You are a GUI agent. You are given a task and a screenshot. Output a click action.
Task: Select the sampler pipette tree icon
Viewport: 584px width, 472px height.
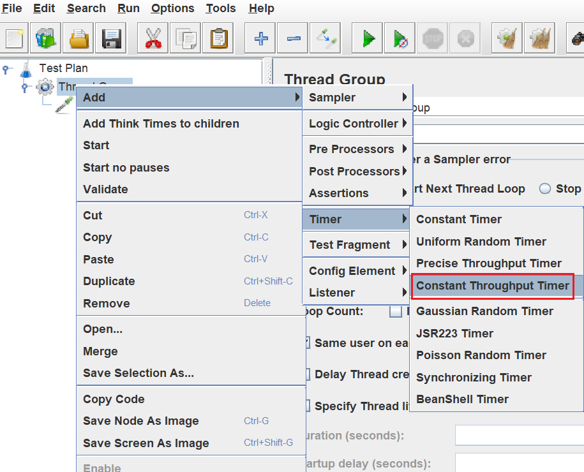pos(64,105)
